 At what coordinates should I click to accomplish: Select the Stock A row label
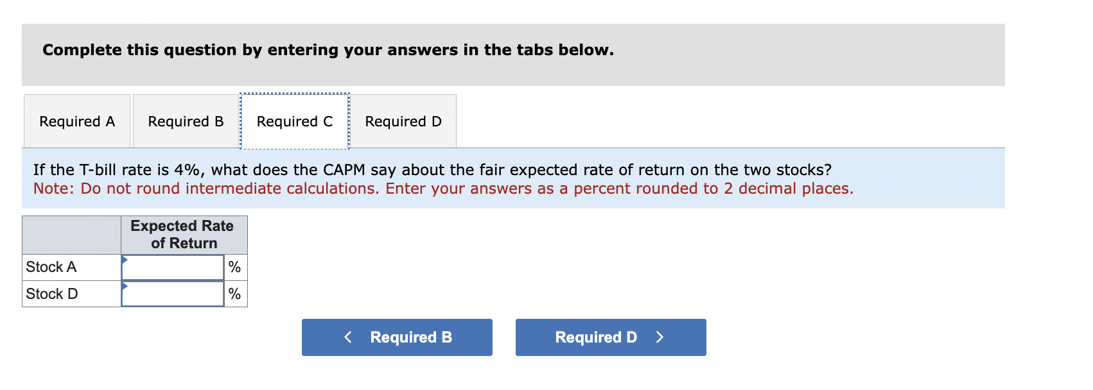(50, 267)
